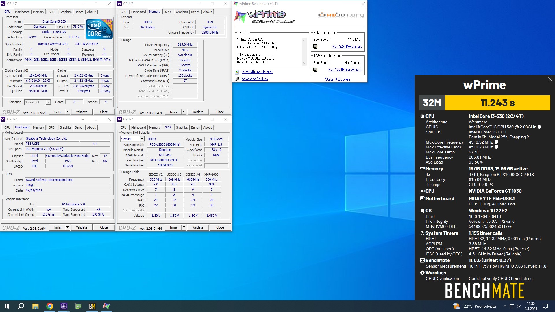Click the DRAM Frequency 615.0 MHz field

(185, 44)
